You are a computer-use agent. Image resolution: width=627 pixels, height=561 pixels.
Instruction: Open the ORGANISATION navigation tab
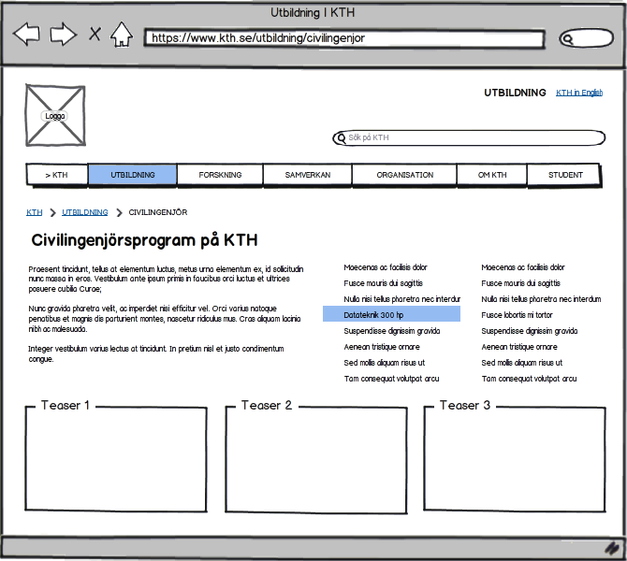404,175
